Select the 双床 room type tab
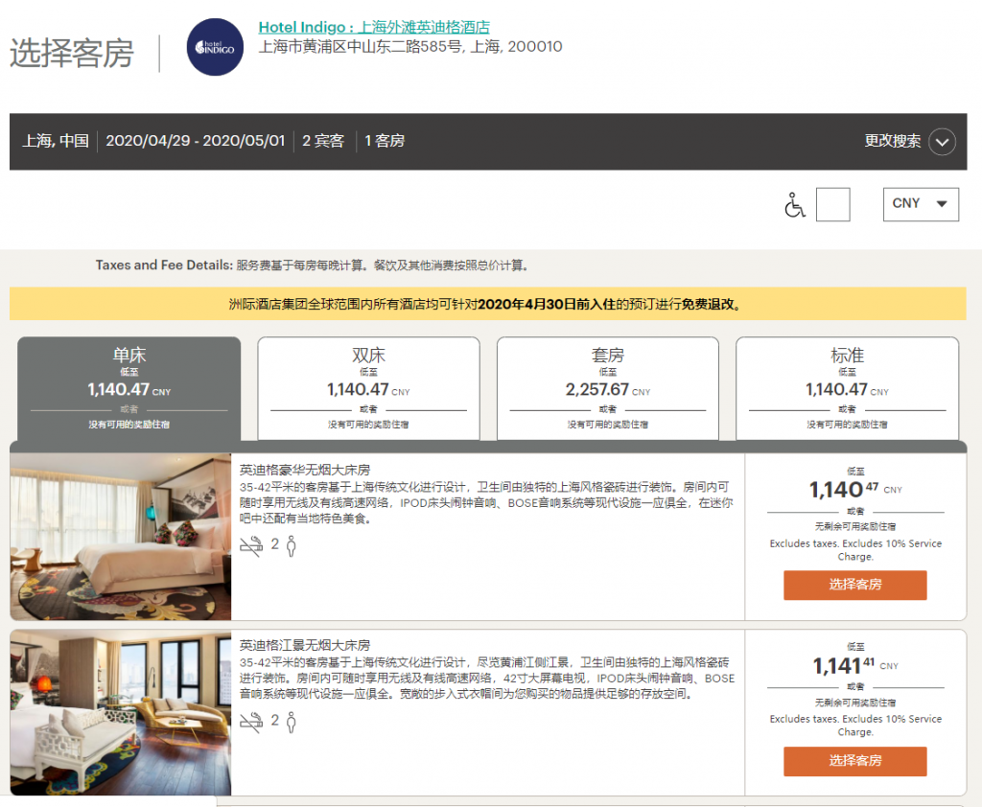The height and width of the screenshot is (807, 982). [x=368, y=389]
